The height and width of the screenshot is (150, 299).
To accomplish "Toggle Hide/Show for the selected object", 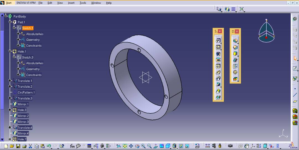I will point(181,146).
